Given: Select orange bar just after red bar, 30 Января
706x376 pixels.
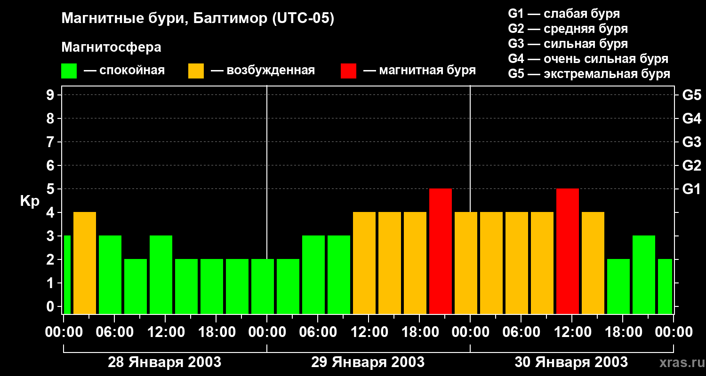Looking at the screenshot, I should tap(593, 263).
